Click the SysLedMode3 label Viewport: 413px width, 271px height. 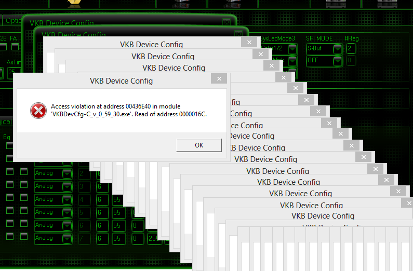[278, 38]
